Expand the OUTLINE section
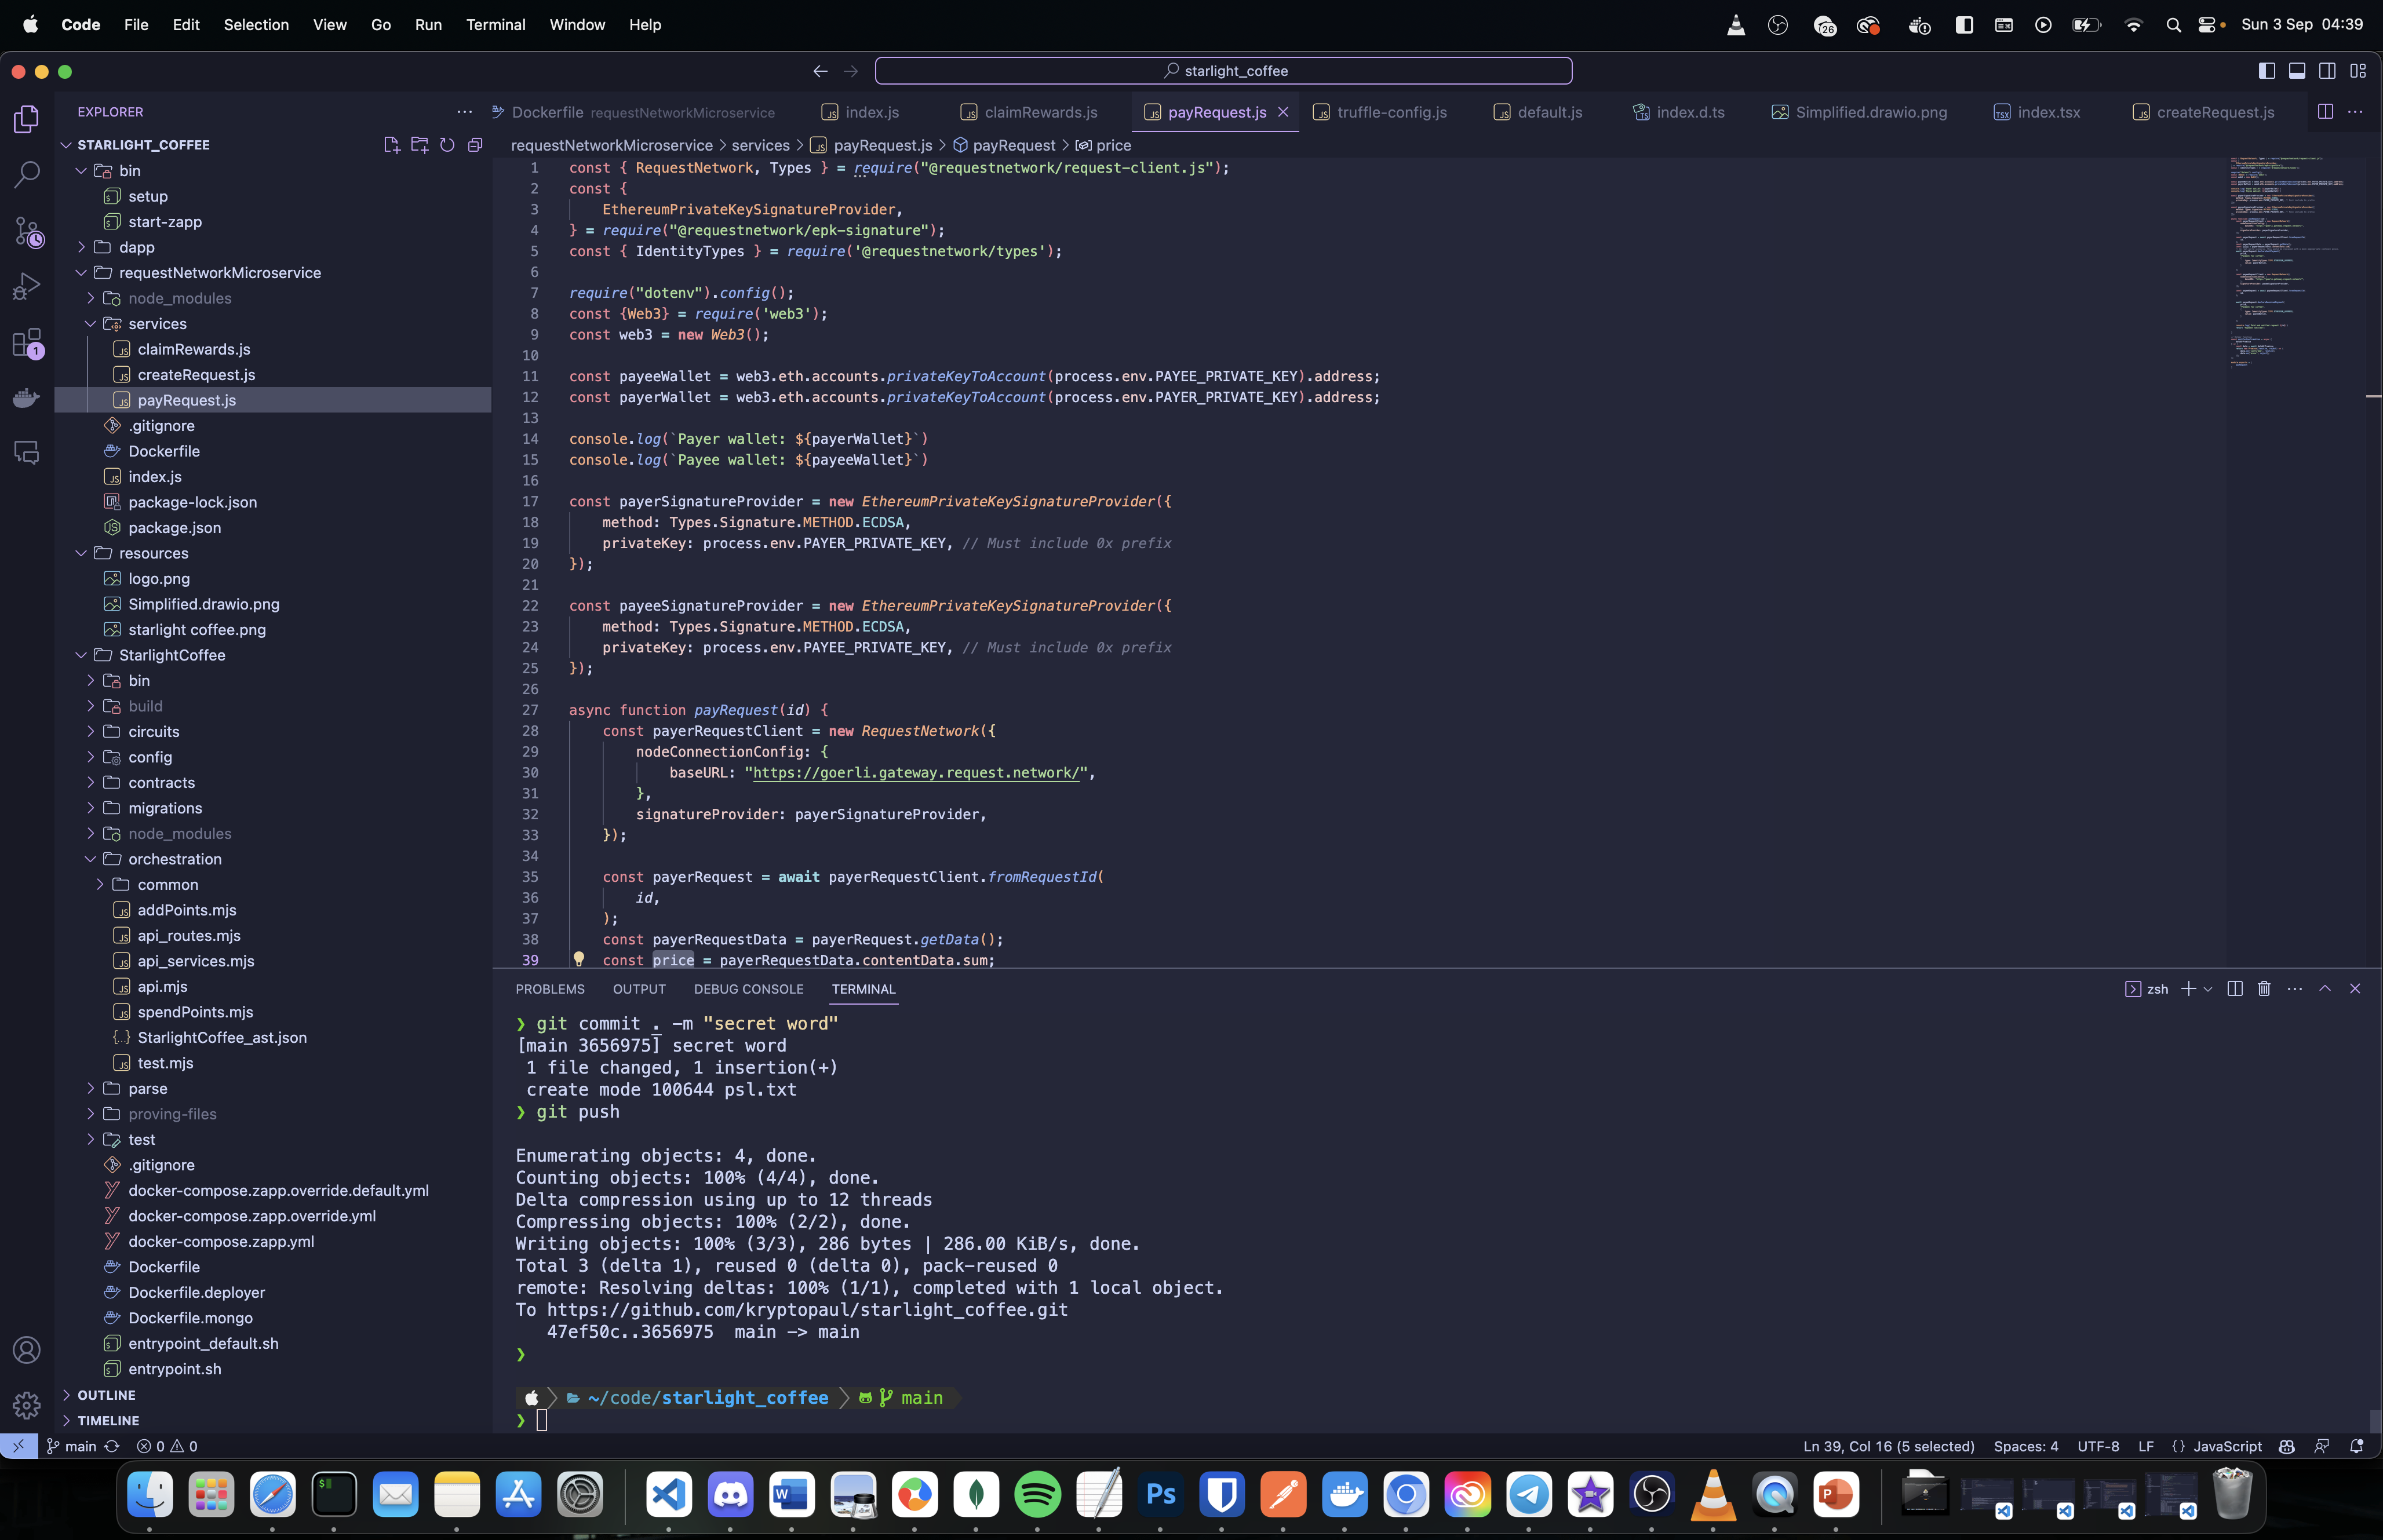The width and height of the screenshot is (2383, 1540). pyautogui.click(x=106, y=1395)
